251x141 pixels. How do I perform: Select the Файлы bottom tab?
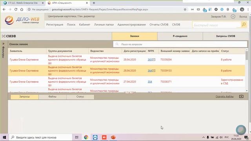(52, 97)
